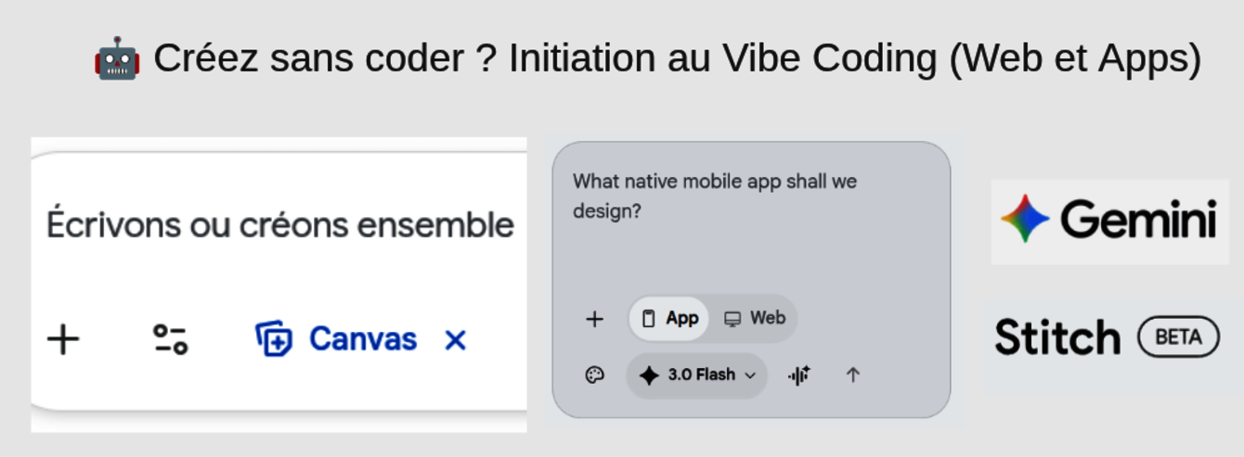Screen dimensions: 1244x457
Task: Switch to Web design mode
Action: click(x=755, y=319)
